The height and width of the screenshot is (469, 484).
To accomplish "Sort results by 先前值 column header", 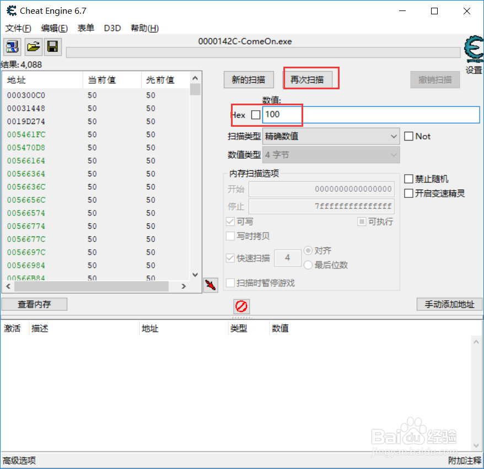I will 165,80.
